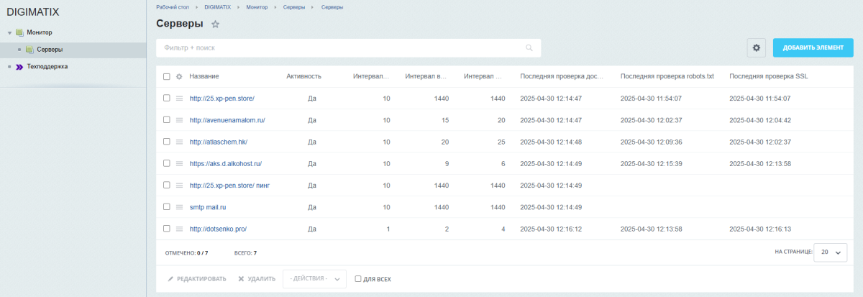The width and height of the screenshot is (863, 297).
Task: Open the per-page count dropdown showing 20
Action: (831, 252)
